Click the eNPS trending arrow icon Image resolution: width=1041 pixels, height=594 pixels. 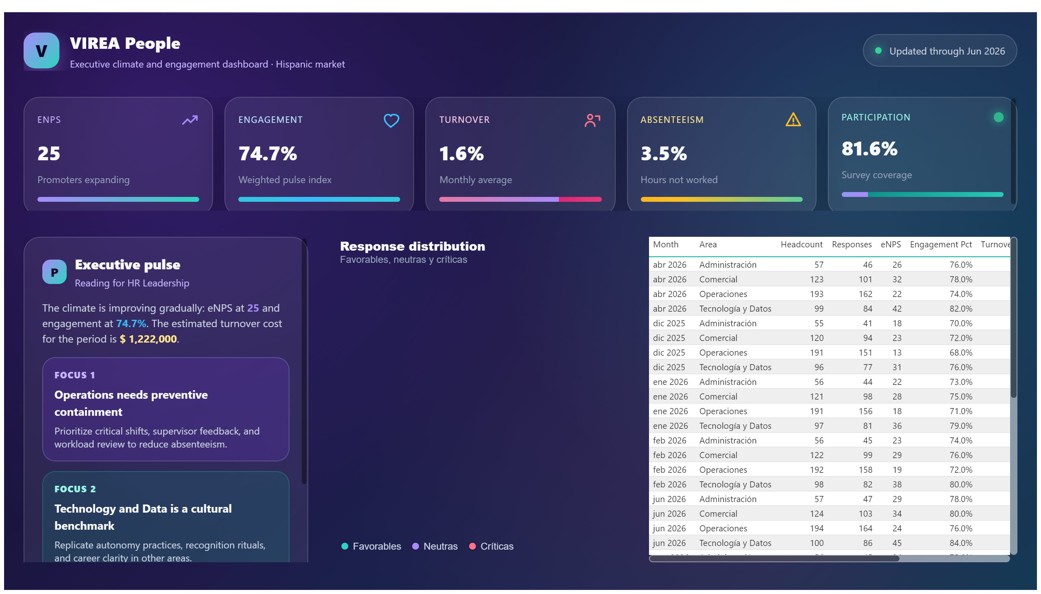pyautogui.click(x=189, y=120)
